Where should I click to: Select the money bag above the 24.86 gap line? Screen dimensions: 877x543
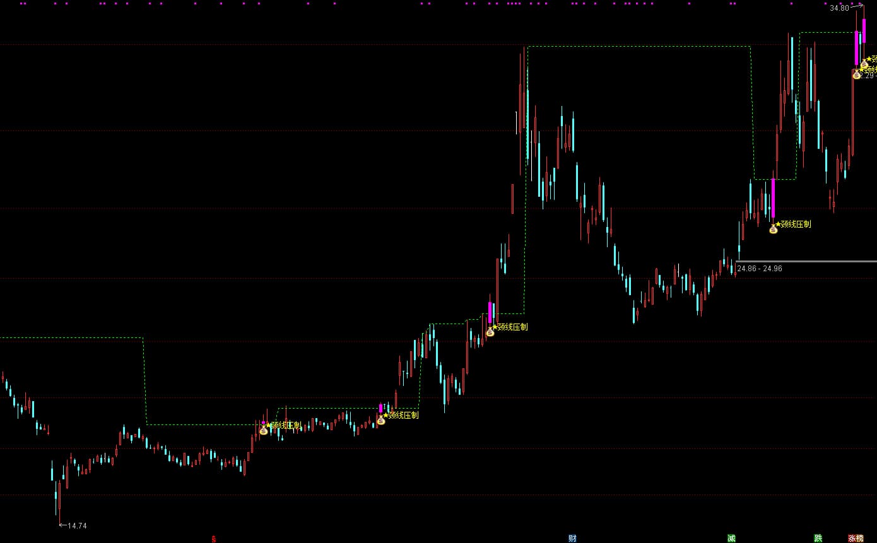tap(774, 229)
